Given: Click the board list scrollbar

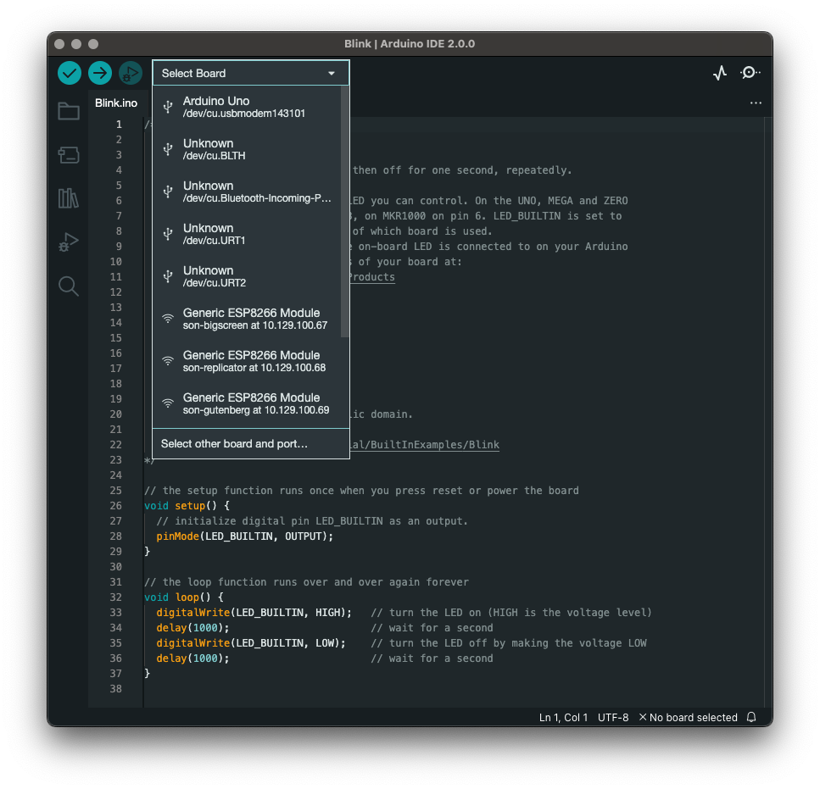Looking at the screenshot, I should pyautogui.click(x=344, y=212).
